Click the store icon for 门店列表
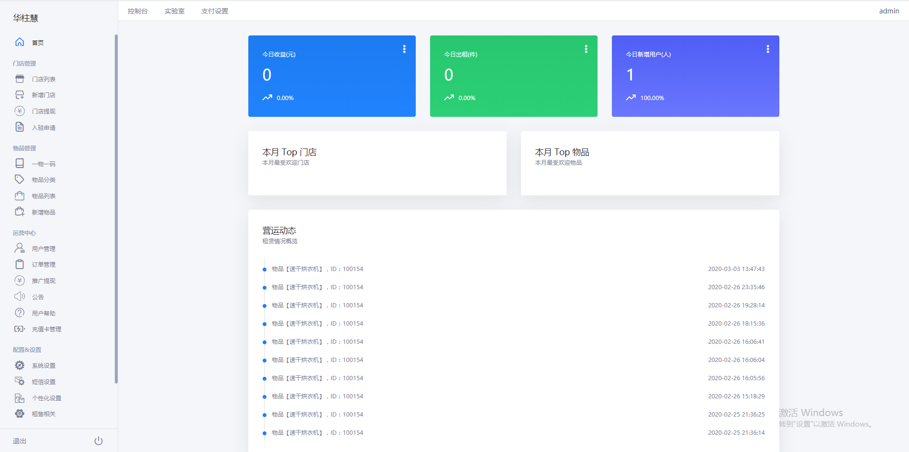909x452 pixels. (20, 79)
